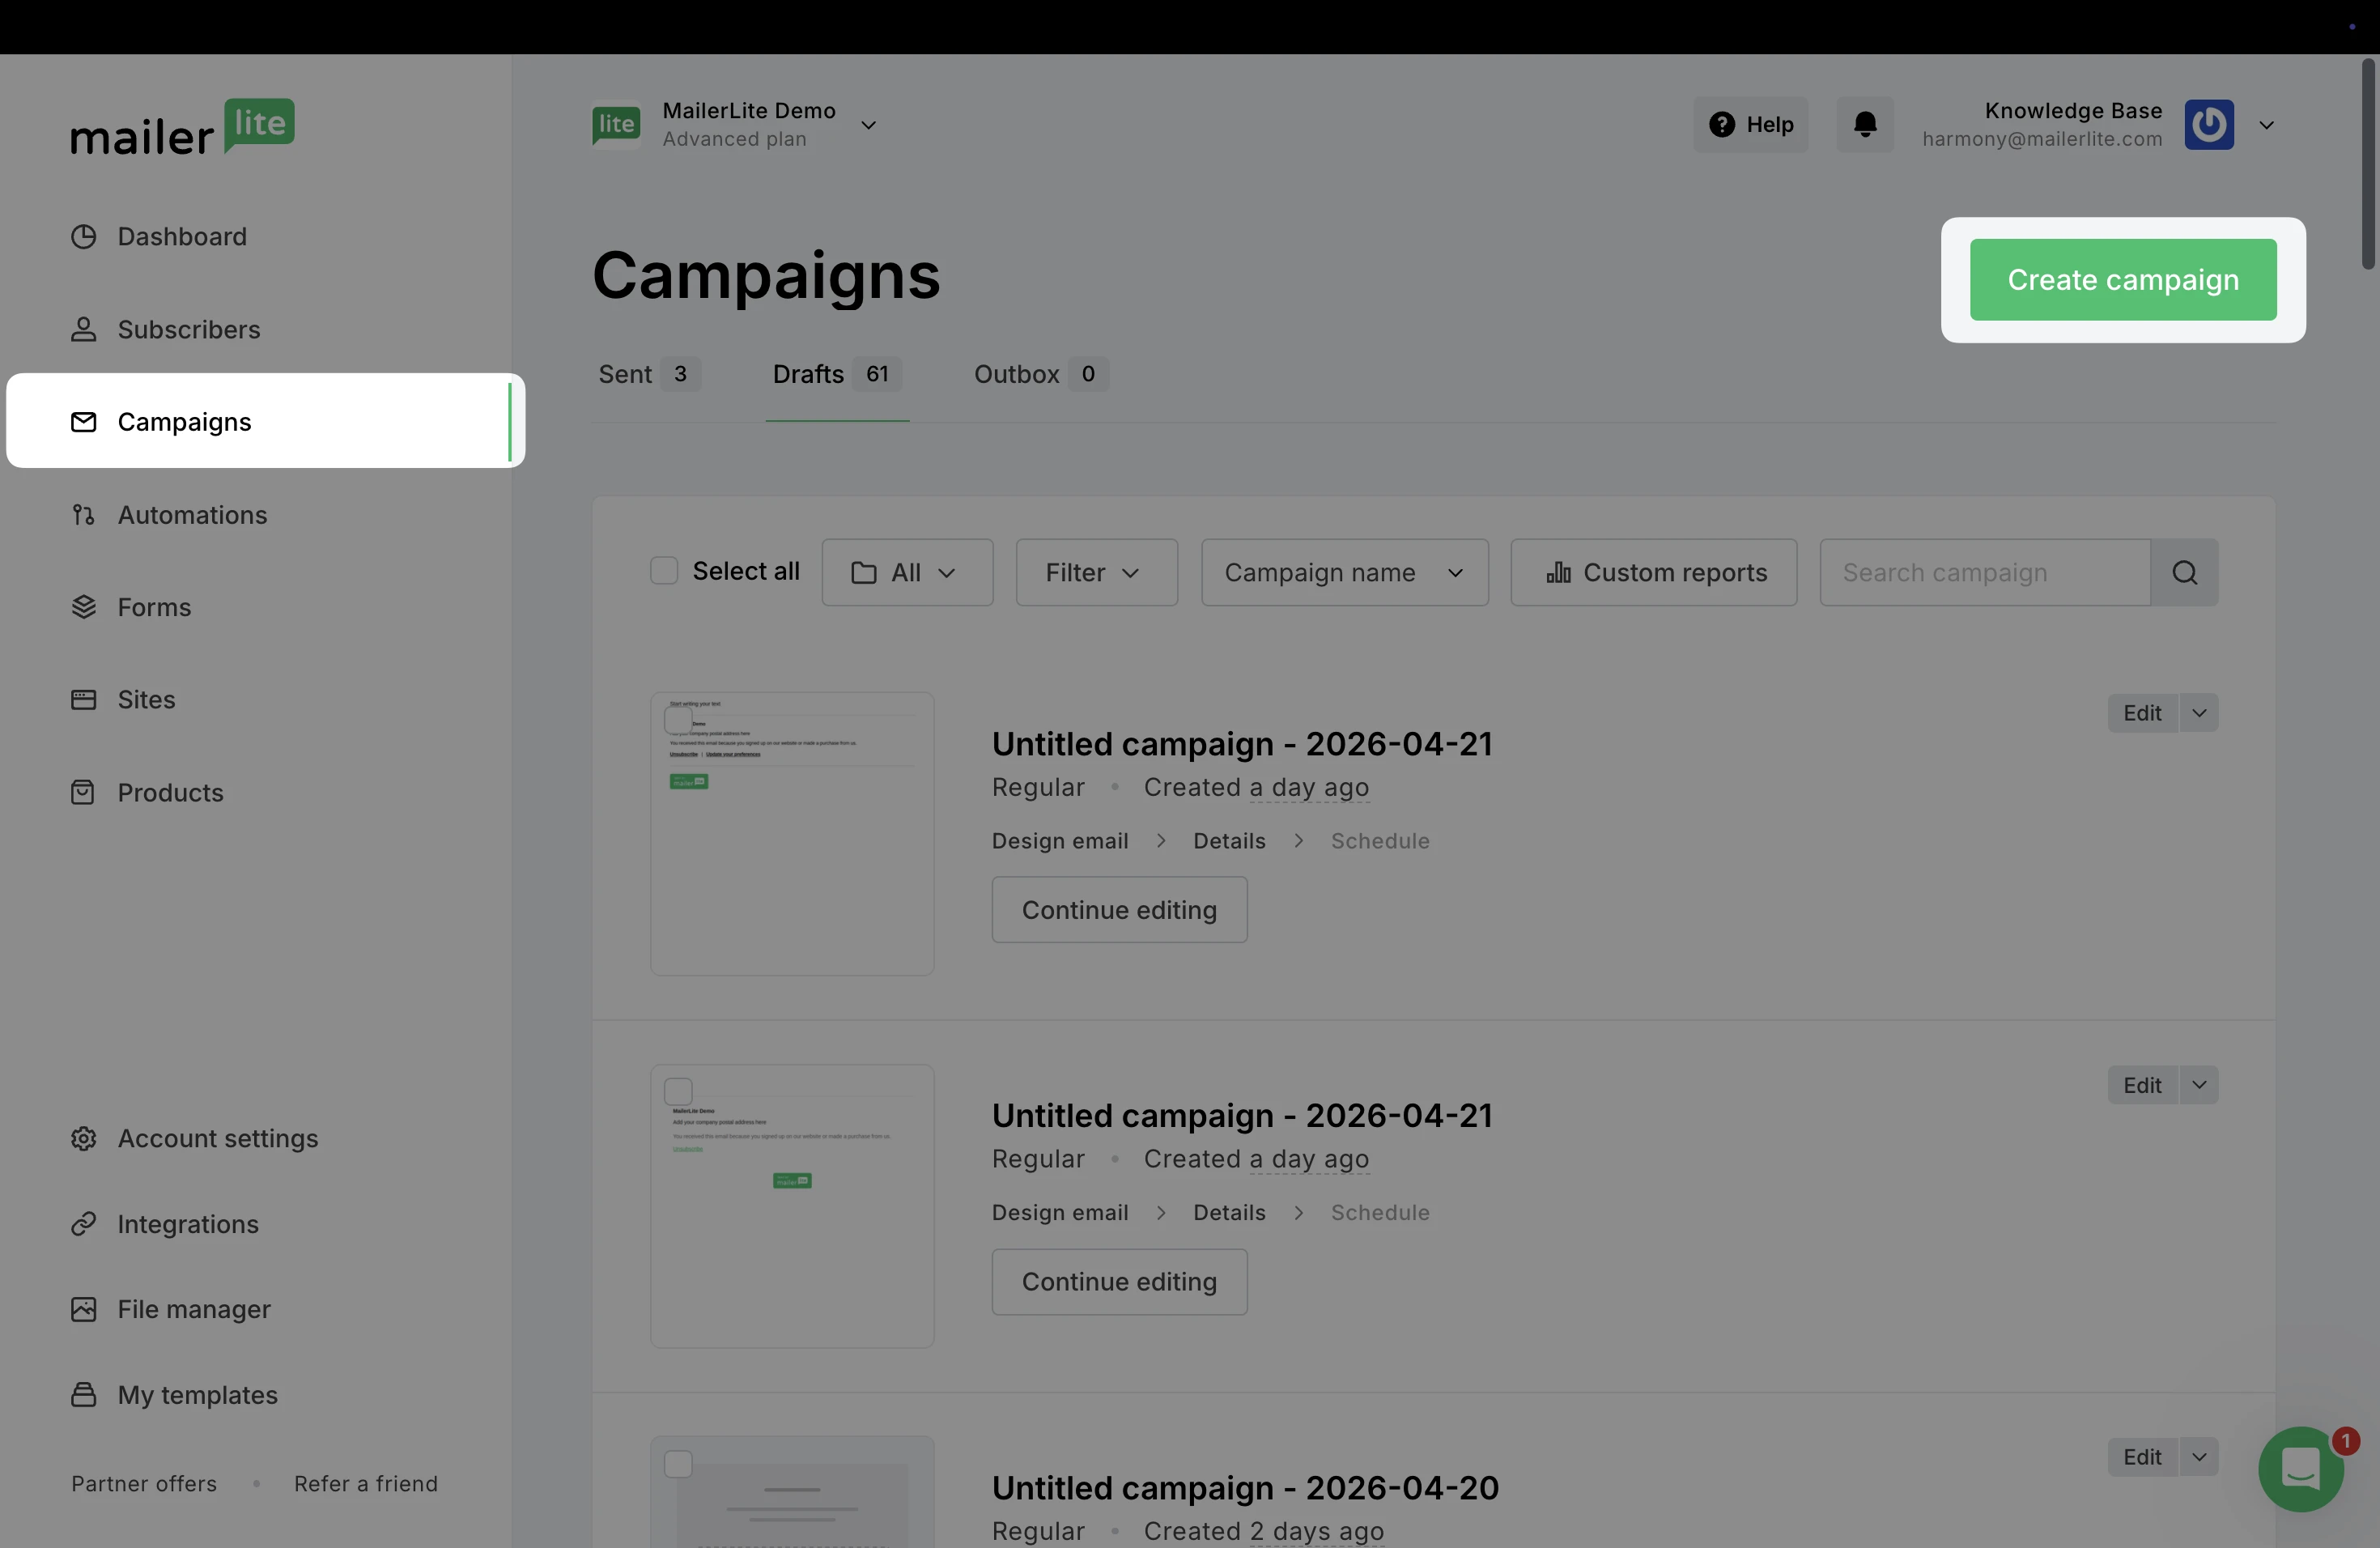This screenshot has width=2380, height=1548.
Task: Expand the All folders dropdown
Action: (906, 572)
